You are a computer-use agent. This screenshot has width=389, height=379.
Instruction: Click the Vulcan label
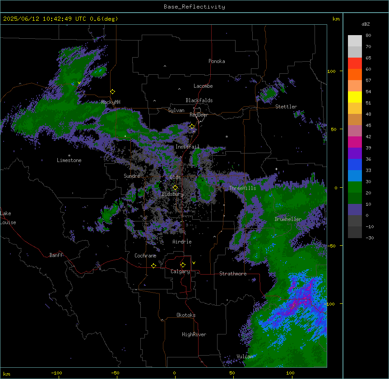click(x=245, y=356)
